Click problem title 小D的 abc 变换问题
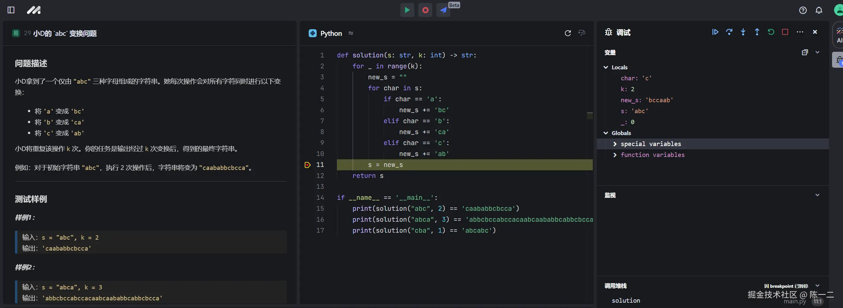The width and height of the screenshot is (843, 308). tap(65, 33)
